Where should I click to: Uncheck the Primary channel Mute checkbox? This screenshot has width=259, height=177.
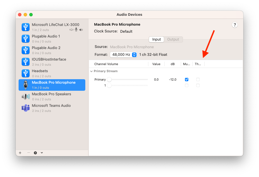pos(186,79)
